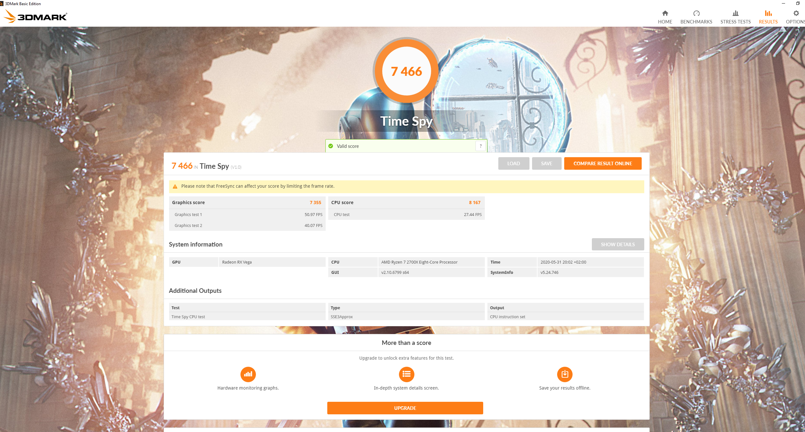Image resolution: width=805 pixels, height=432 pixels.
Task: Open Options gear icon
Action: (796, 13)
